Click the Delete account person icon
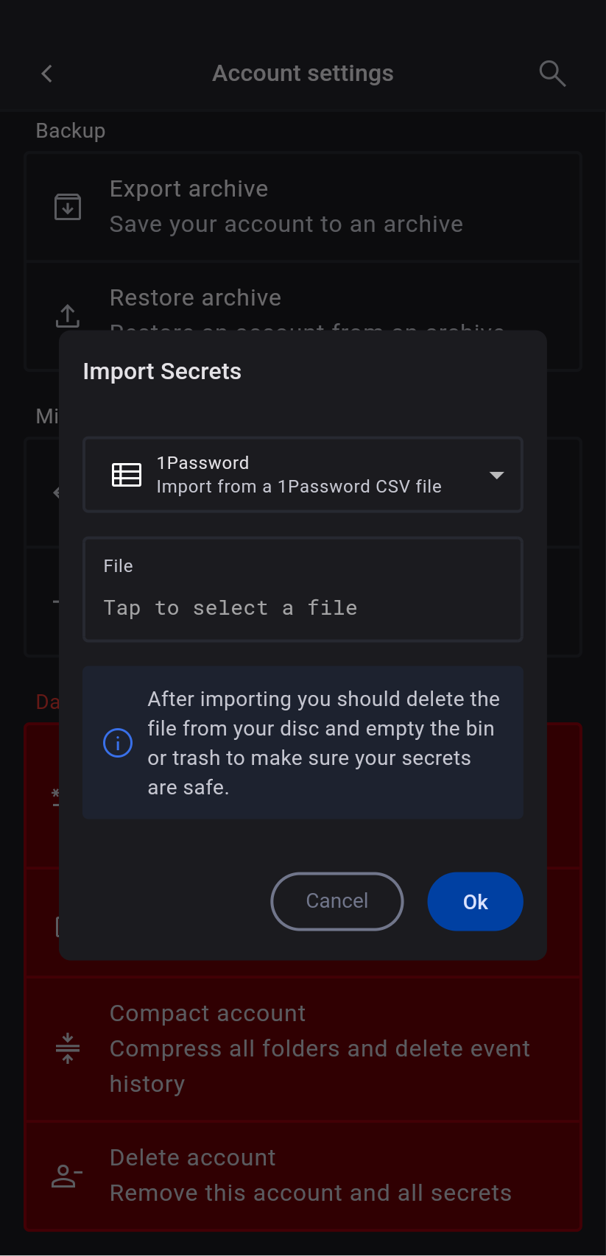Image resolution: width=606 pixels, height=1256 pixels. 66,1176
